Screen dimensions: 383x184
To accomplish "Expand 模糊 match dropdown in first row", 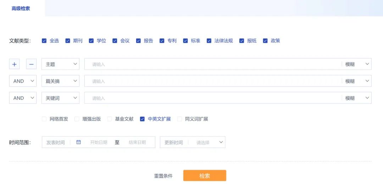I will point(357,64).
